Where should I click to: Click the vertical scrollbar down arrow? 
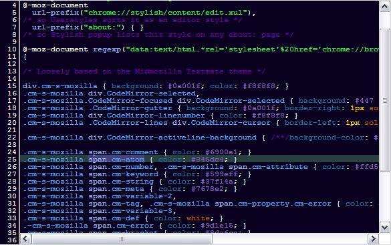point(384,228)
